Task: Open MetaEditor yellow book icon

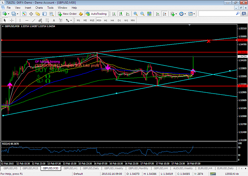Action: [x=81, y=14]
